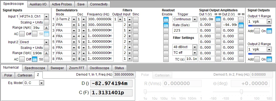Open the Connectivity tab
276x101 pixels.
pyautogui.click(x=99, y=4)
